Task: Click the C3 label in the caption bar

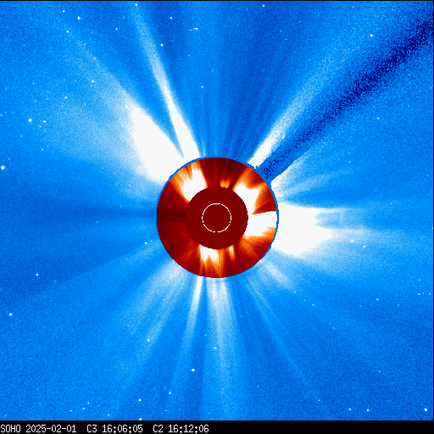Action: [92, 429]
